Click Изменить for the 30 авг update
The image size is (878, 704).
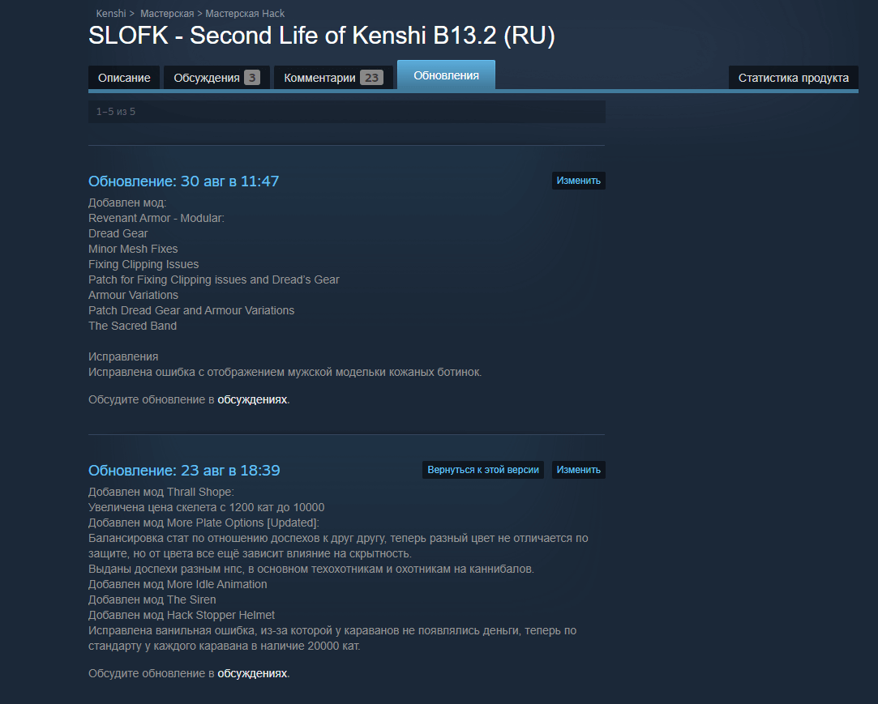578,181
